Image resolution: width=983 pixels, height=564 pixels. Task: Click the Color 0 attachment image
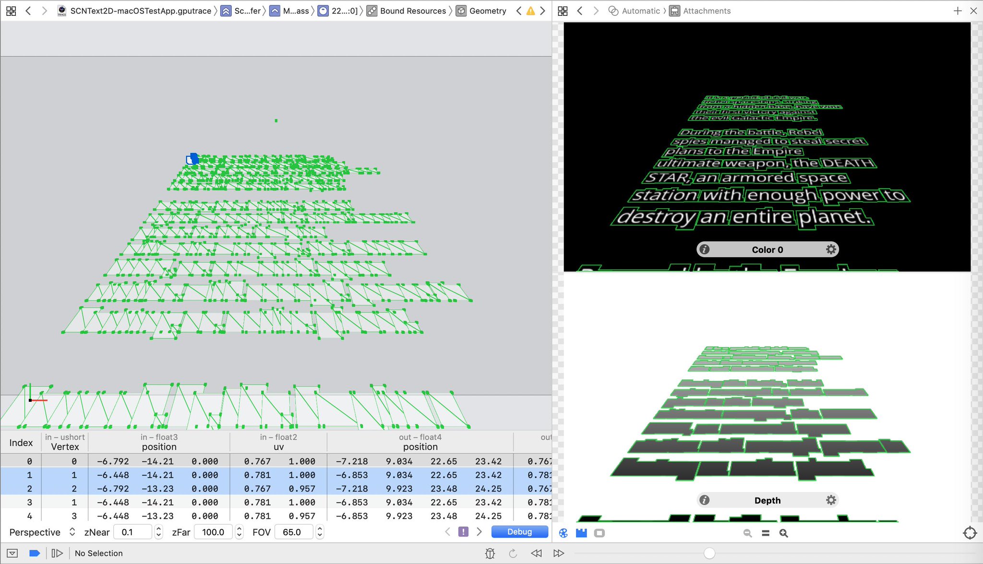[767, 146]
